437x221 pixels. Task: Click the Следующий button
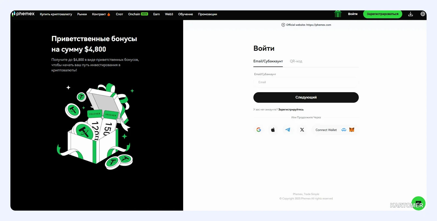[x=306, y=97]
